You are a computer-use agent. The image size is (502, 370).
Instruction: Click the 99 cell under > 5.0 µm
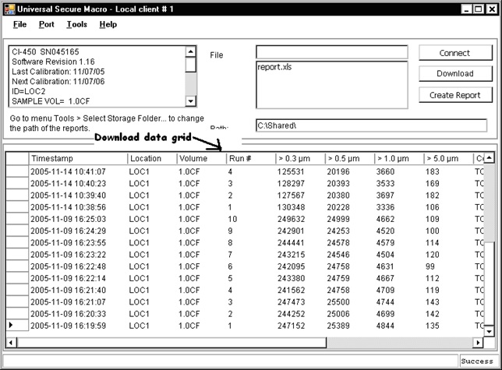click(430, 266)
